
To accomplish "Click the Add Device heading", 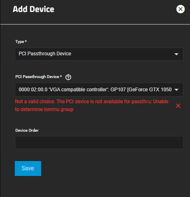I will point(33,9).
